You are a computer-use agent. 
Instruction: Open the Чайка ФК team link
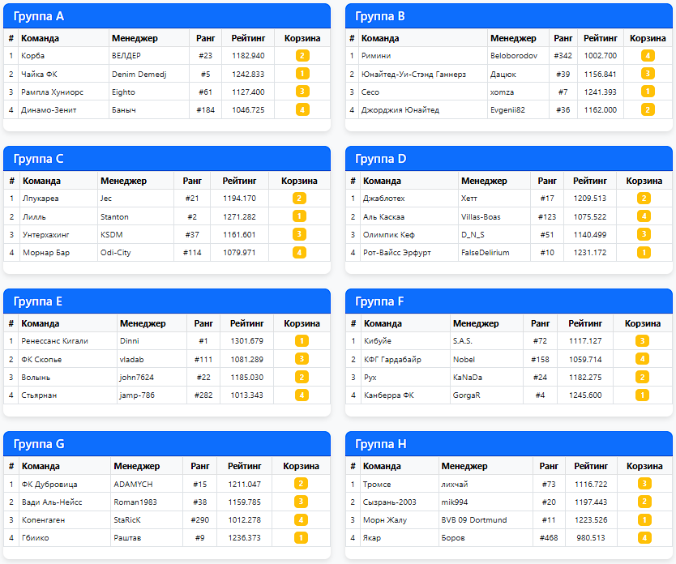pos(39,74)
